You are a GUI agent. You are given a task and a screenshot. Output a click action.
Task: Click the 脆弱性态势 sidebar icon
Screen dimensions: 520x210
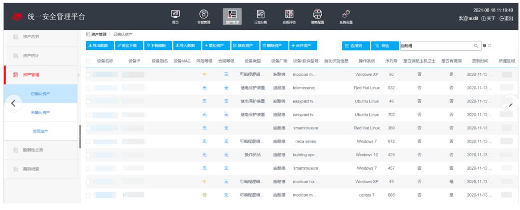click(15, 150)
